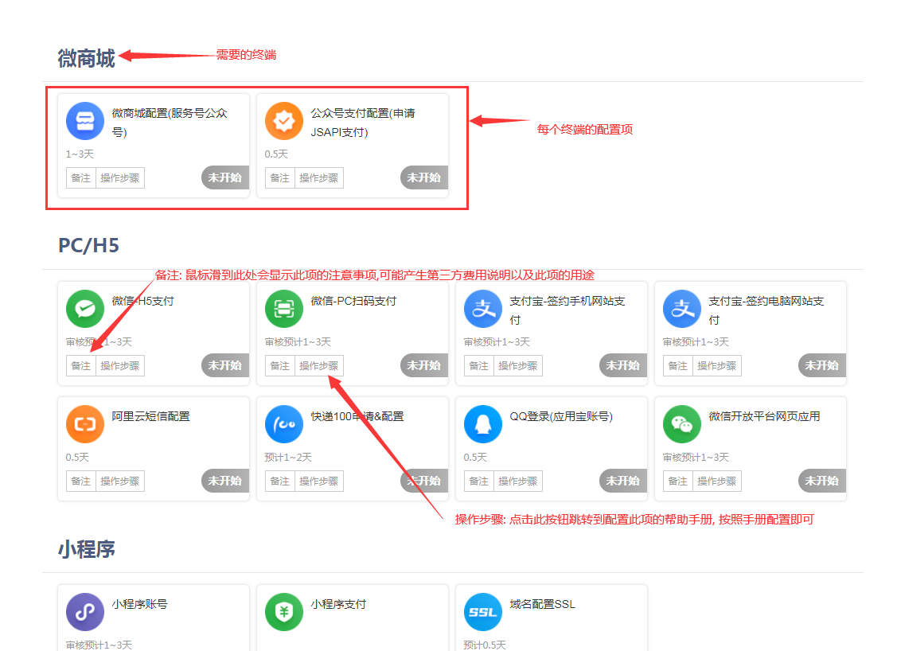Open 操作步骤 for 微信-PC扫码支付
This screenshot has width=897, height=651.
319,366
